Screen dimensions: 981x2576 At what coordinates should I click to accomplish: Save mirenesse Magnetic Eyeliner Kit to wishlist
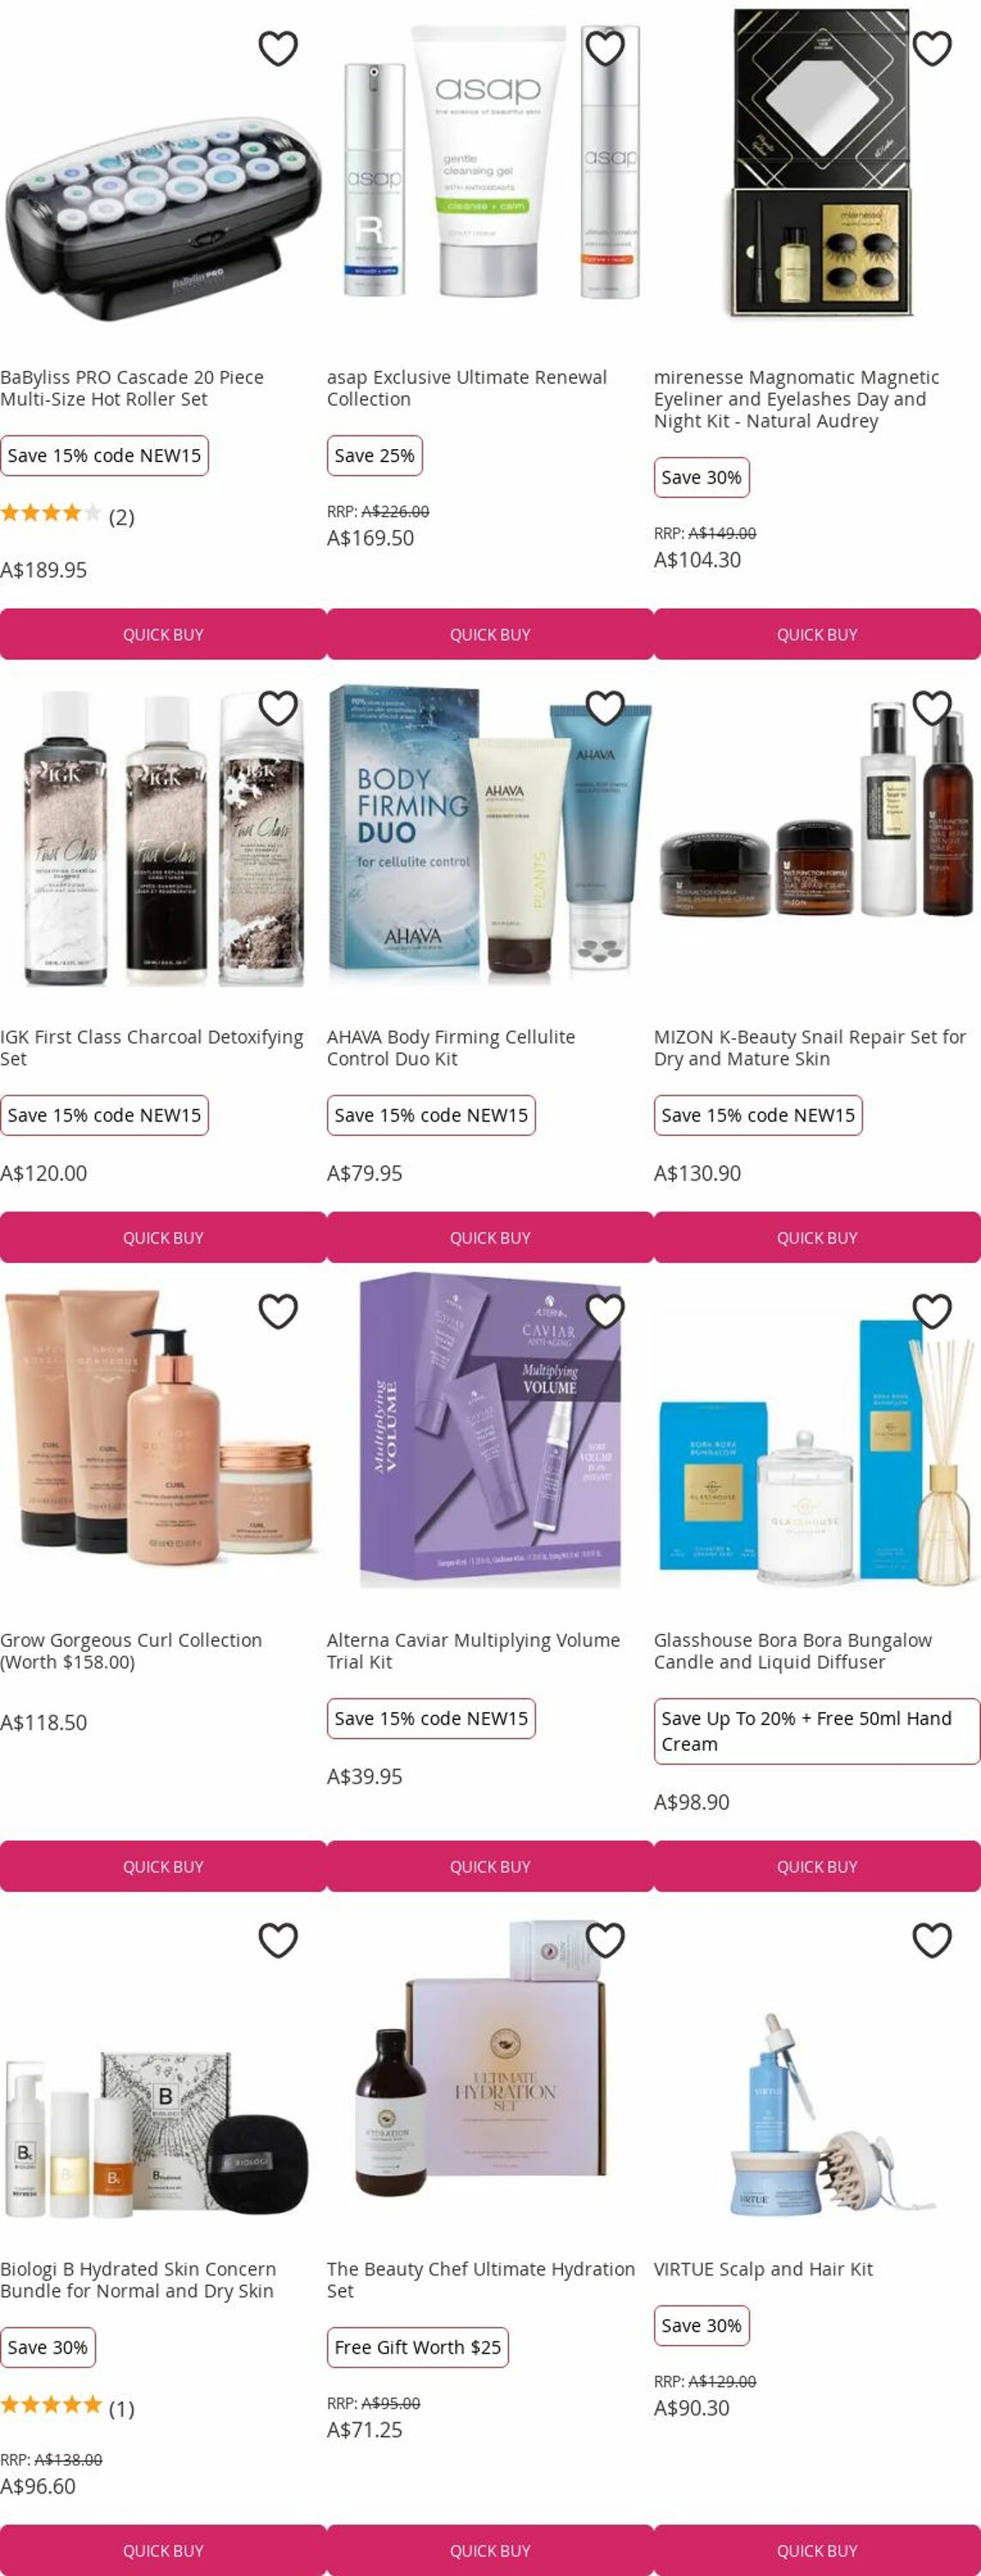coord(932,48)
